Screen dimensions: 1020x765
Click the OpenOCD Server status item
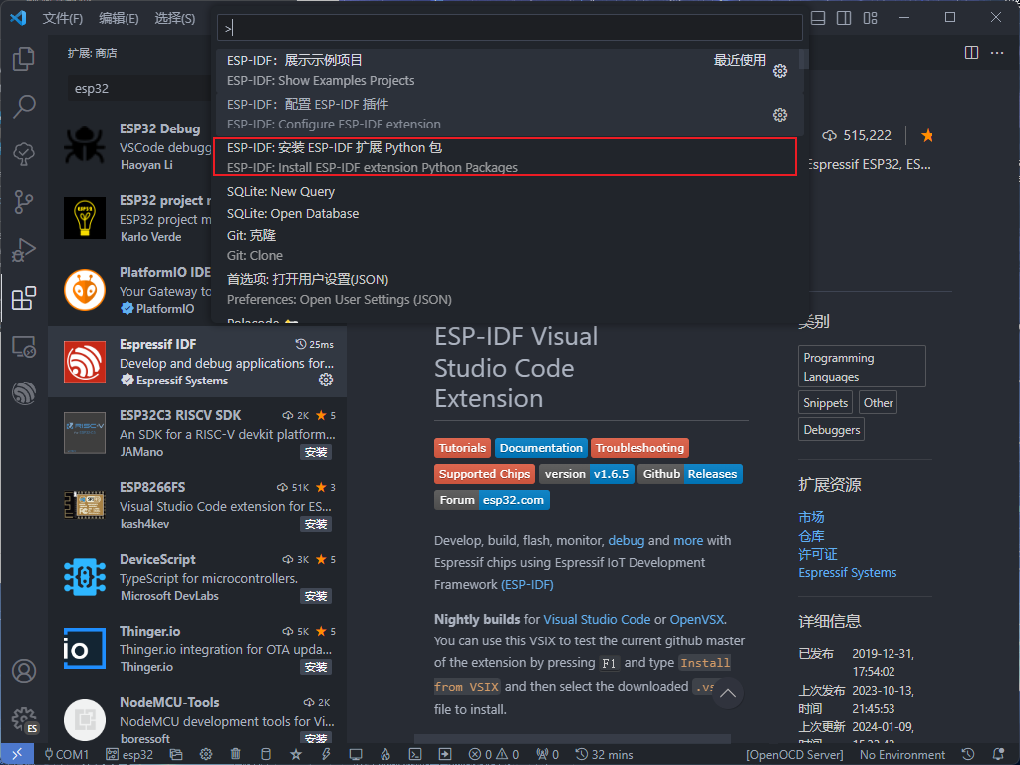pyautogui.click(x=794, y=755)
